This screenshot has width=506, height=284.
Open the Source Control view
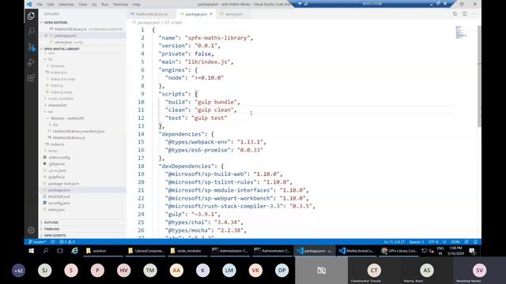31,47
